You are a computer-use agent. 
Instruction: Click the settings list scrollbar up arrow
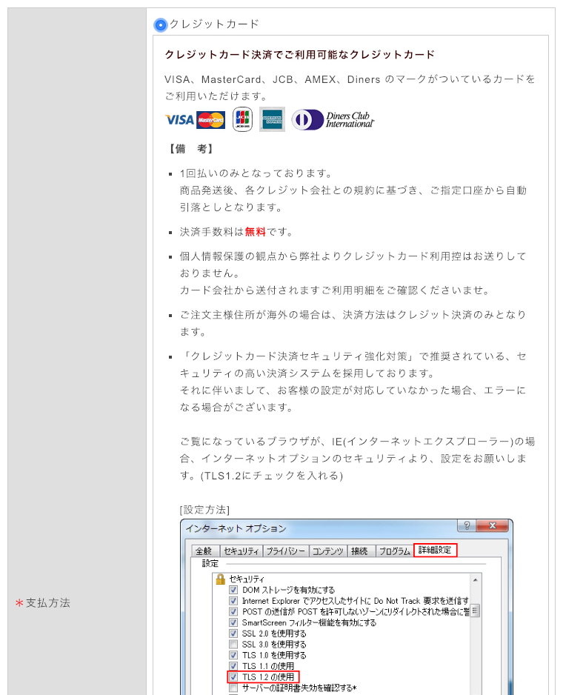pos(476,579)
